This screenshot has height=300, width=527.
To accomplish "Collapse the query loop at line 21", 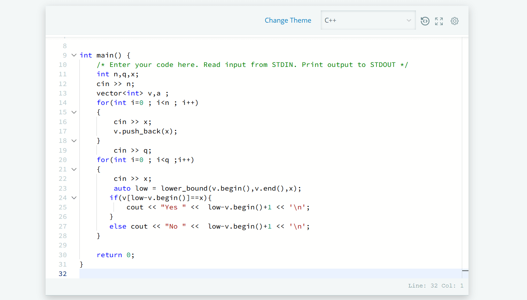I will (x=74, y=169).
